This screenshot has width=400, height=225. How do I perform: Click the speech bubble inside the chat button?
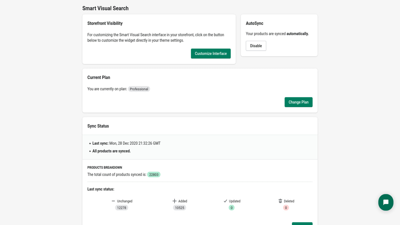(x=386, y=202)
